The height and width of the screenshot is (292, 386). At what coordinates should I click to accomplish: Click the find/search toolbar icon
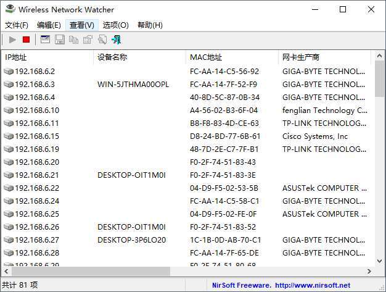pyautogui.click(x=102, y=40)
